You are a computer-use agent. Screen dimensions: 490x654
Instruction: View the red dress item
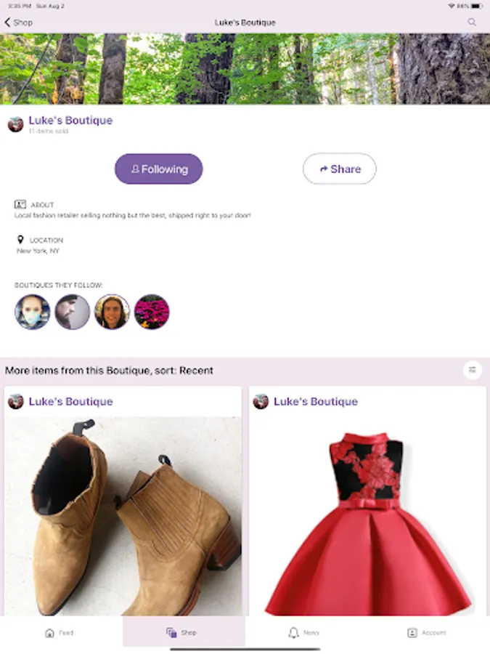click(367, 517)
